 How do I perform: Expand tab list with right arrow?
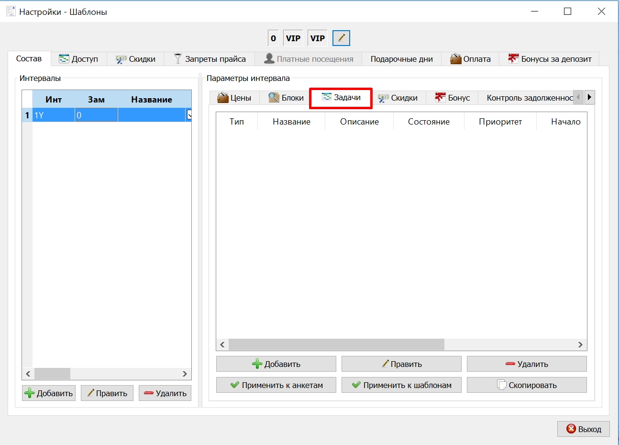[x=589, y=97]
